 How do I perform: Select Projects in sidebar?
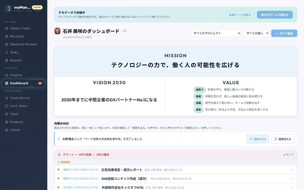[x=23, y=75]
